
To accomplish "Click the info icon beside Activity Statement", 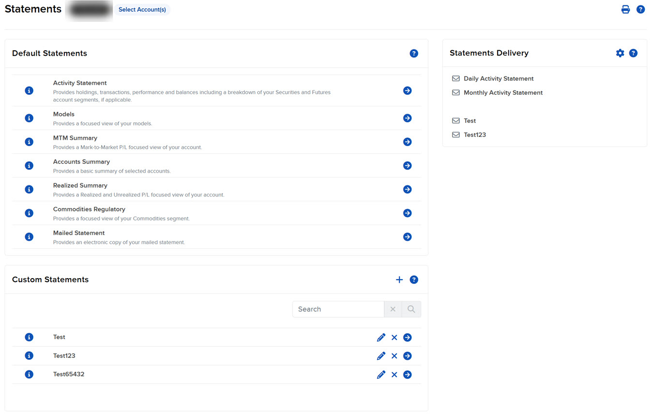I will pos(29,90).
